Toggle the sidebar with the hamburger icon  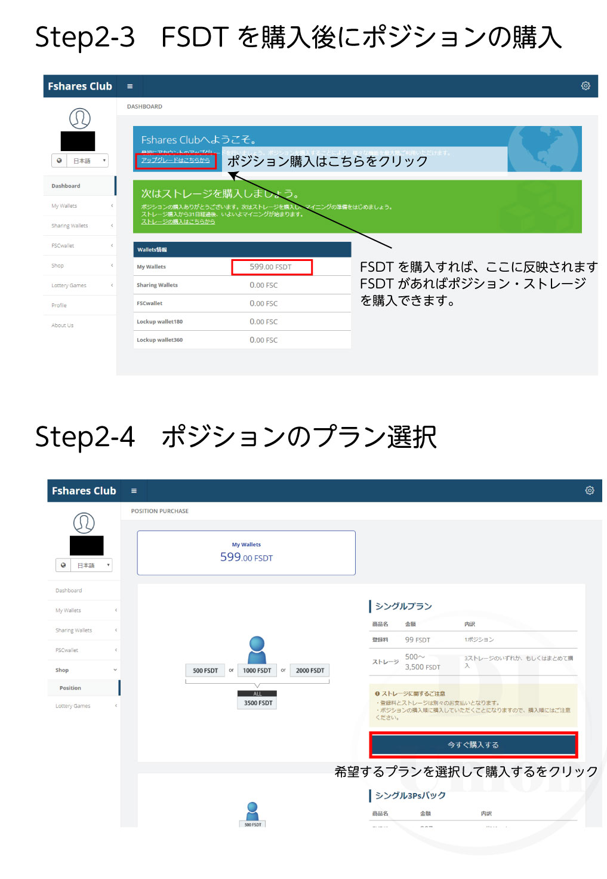pyautogui.click(x=129, y=86)
